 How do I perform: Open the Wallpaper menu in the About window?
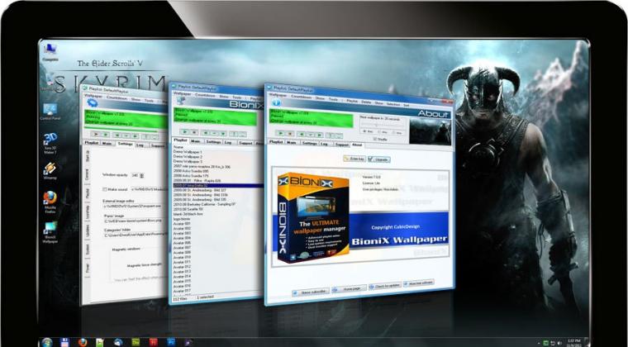point(278,95)
